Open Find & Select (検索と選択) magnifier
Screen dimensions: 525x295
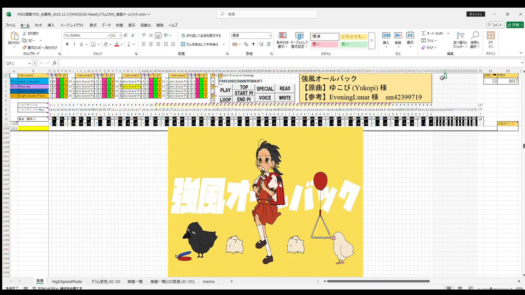click(475, 40)
